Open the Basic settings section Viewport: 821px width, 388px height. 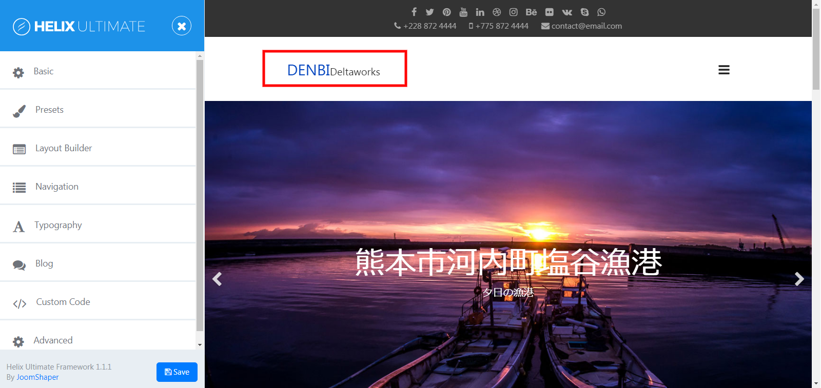pos(98,71)
